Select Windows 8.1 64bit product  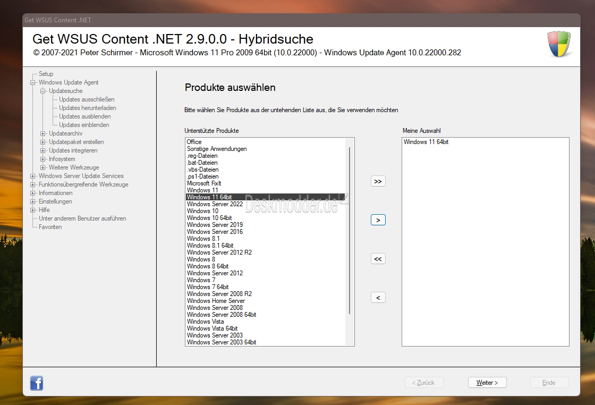266,246
